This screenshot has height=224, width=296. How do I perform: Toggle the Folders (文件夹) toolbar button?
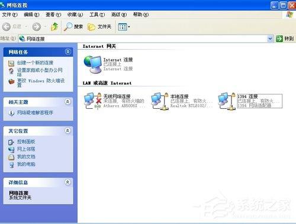click(x=99, y=27)
